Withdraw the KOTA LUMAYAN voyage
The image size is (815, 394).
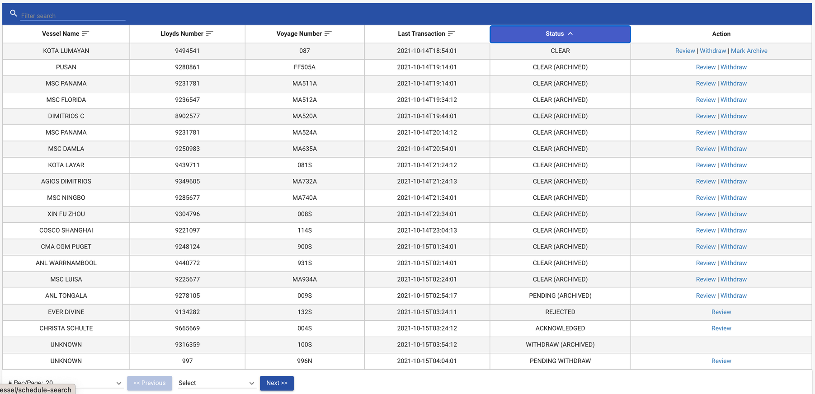[x=713, y=51]
